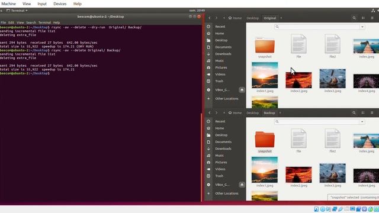Select Music in Original window sidebar
The height and width of the screenshot is (213, 379).
pyautogui.click(x=219, y=60)
